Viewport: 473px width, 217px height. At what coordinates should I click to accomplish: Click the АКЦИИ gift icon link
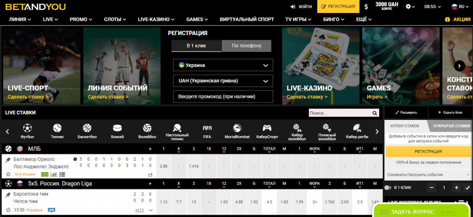click(x=457, y=19)
